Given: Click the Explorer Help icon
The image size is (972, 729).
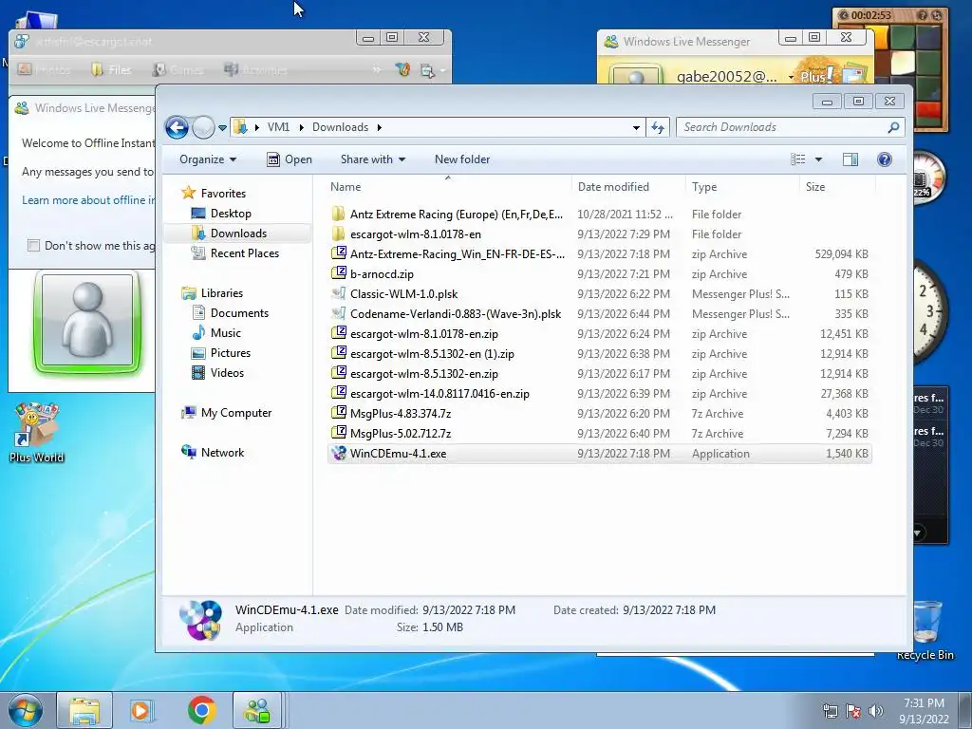Looking at the screenshot, I should click(x=885, y=159).
